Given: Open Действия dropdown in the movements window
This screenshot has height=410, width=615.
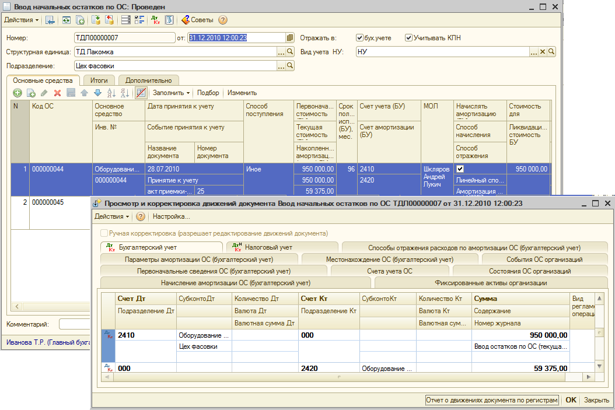Looking at the screenshot, I should (112, 216).
